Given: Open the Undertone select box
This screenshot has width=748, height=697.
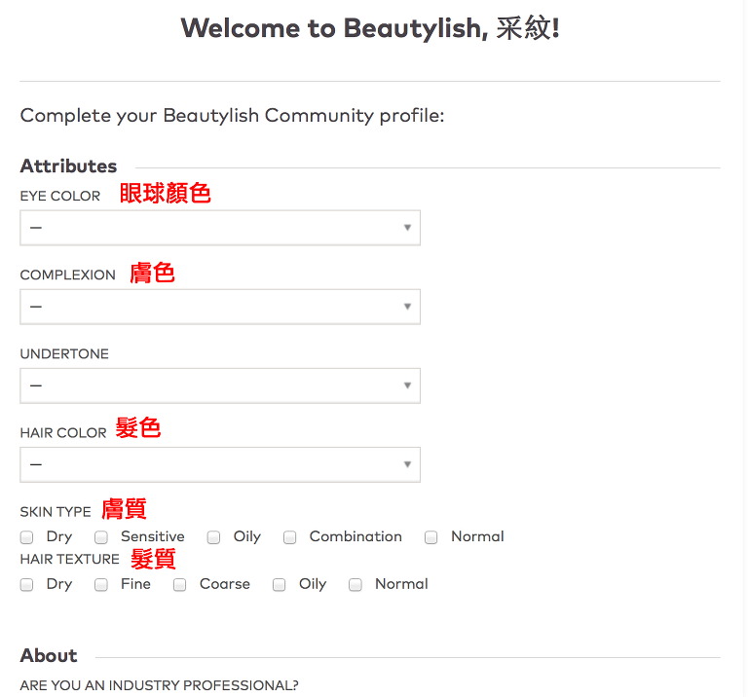Looking at the screenshot, I should coord(219,385).
